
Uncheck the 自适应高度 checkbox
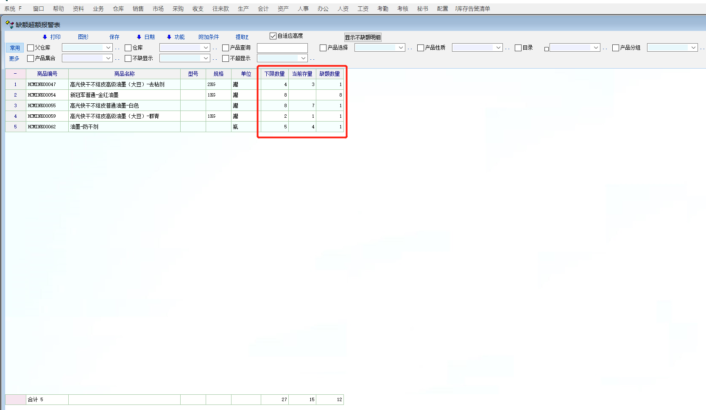(x=273, y=36)
